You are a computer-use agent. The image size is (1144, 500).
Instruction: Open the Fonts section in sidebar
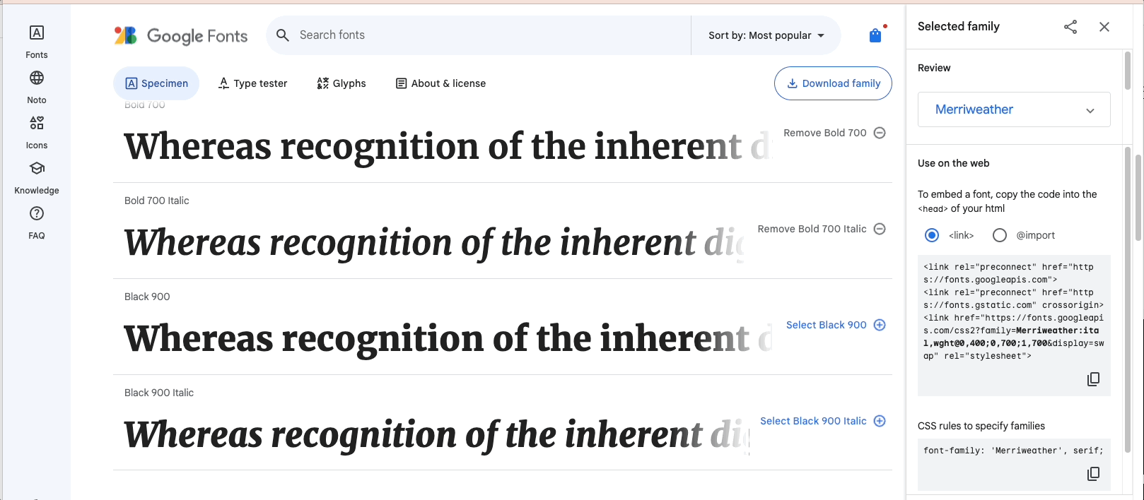(x=36, y=40)
